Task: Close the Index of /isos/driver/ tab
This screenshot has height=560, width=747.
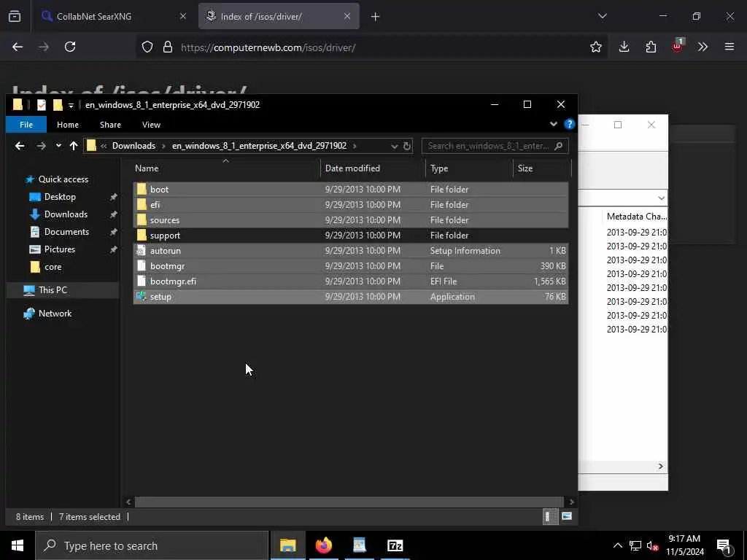Action: (347, 16)
